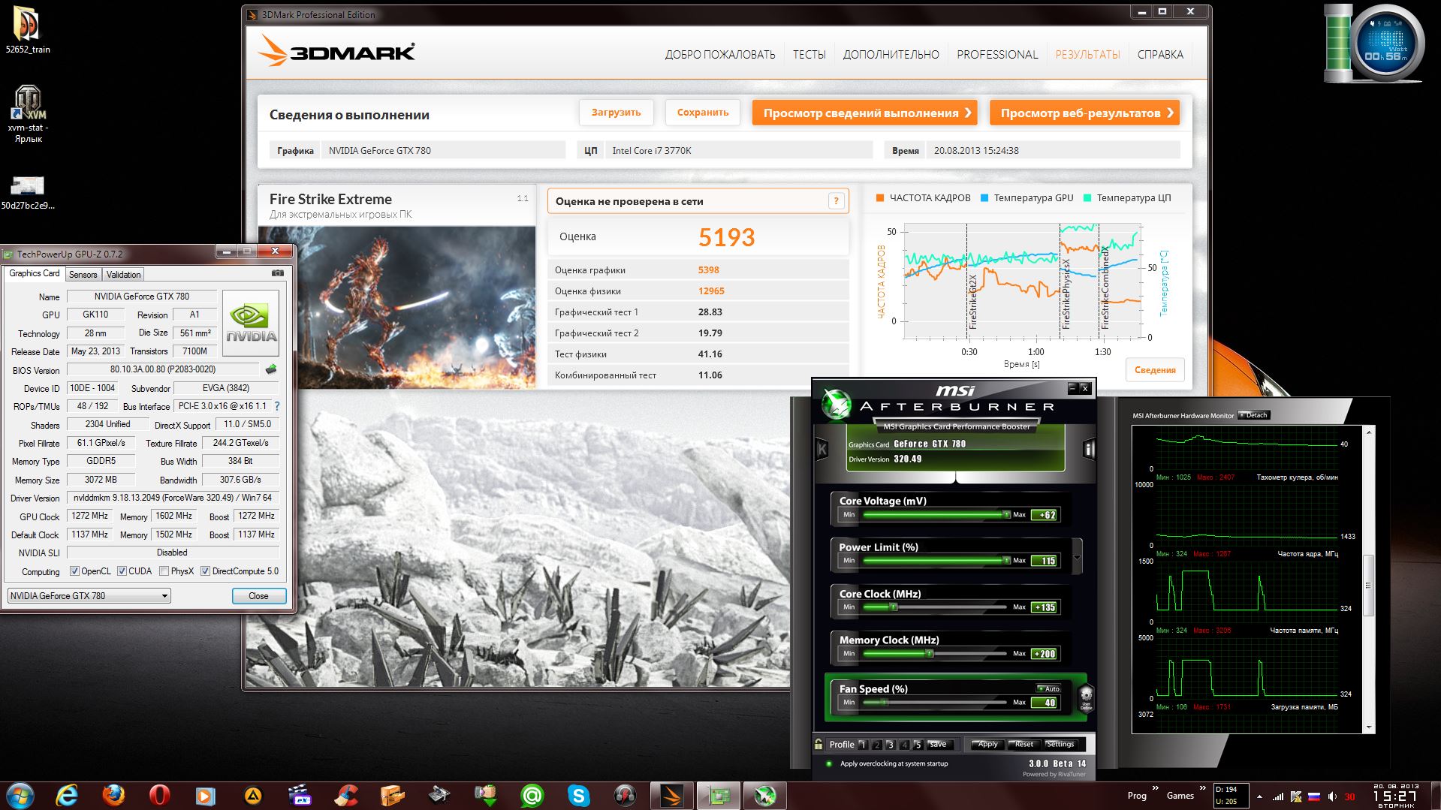Viewport: 1441px width, 810px height.
Task: Toggle Apply overclocking at system startup
Action: click(x=829, y=763)
